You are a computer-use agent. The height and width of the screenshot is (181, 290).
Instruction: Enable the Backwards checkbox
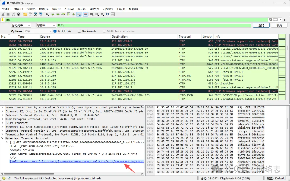point(79,31)
